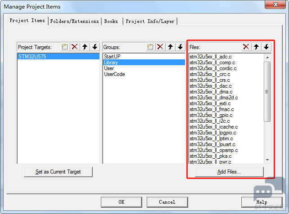Select the Library group
This screenshot has width=289, height=214.
[144, 62]
